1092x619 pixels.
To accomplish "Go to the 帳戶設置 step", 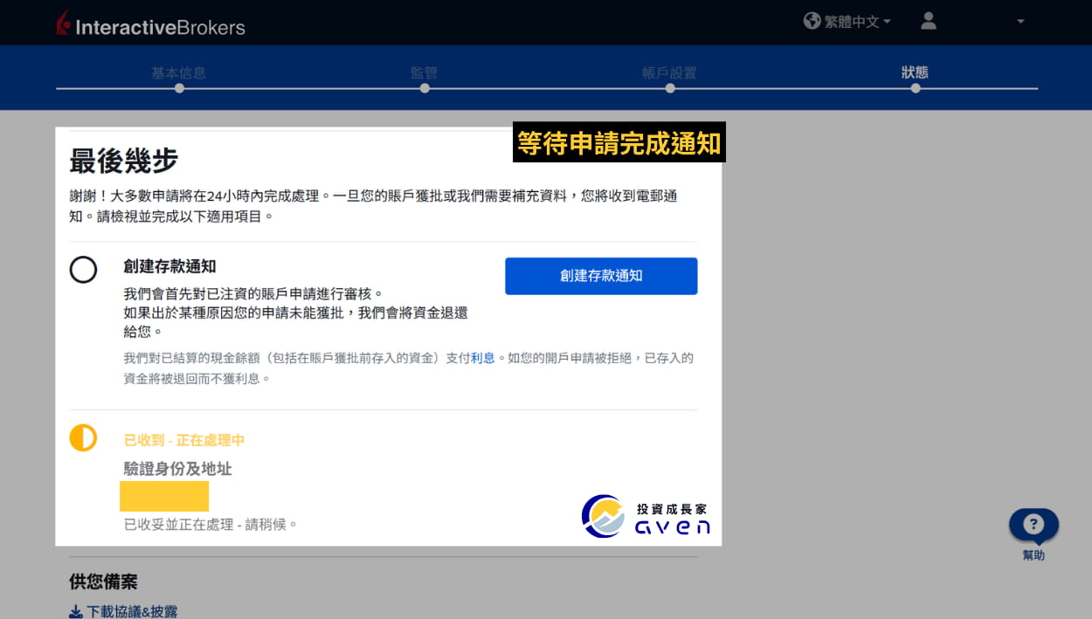I will (669, 72).
